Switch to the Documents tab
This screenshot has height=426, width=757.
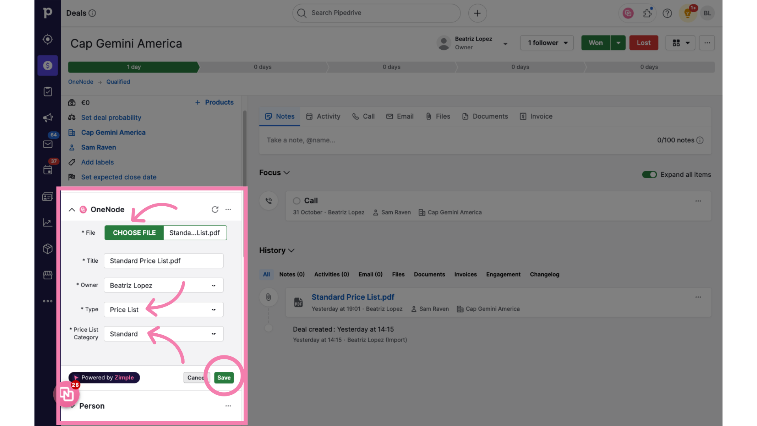(x=485, y=116)
